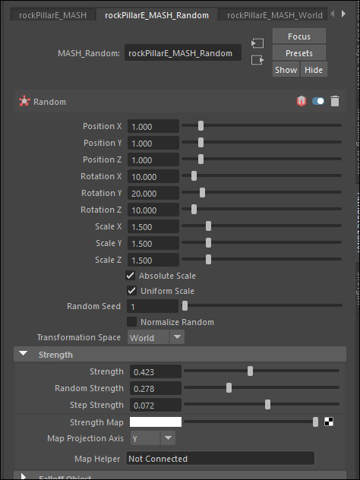The height and width of the screenshot is (480, 360).
Task: Open the Map Projection Axis dropdown
Action: 153,438
